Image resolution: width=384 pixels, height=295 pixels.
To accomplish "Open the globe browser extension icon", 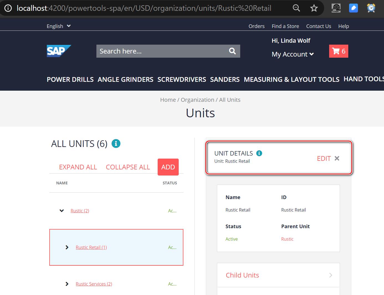I will 336,8.
